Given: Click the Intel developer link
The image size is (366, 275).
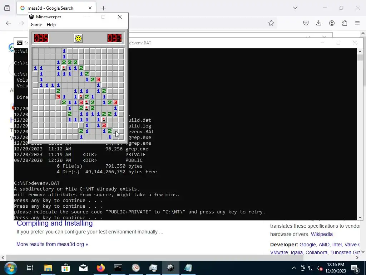Looking at the screenshot, I should (337, 245).
